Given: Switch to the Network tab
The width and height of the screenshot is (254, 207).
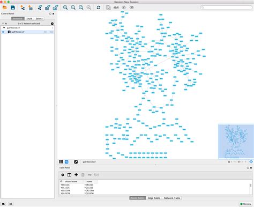Looking at the screenshot, I should click(x=18, y=19).
